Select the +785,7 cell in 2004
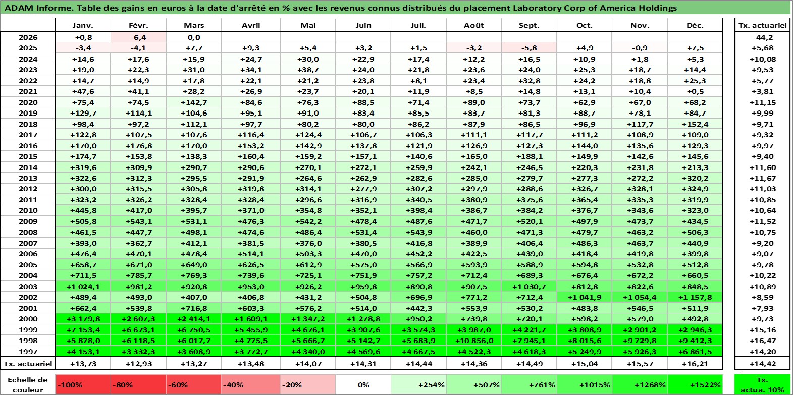Viewport: 793px width, 395px height. (x=138, y=275)
